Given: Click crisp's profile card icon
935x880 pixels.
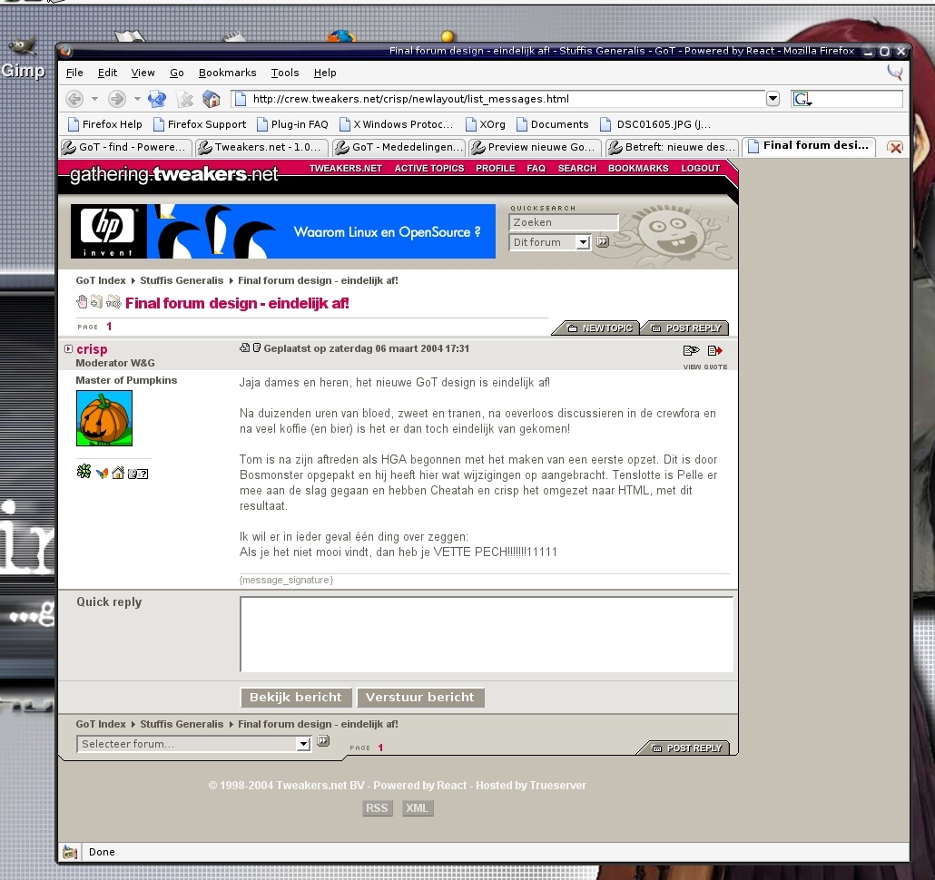Looking at the screenshot, I should (138, 474).
